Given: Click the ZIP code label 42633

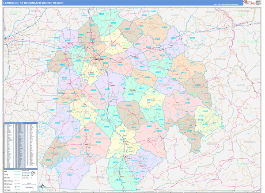Looking at the screenshot, I should click(70, 175).
